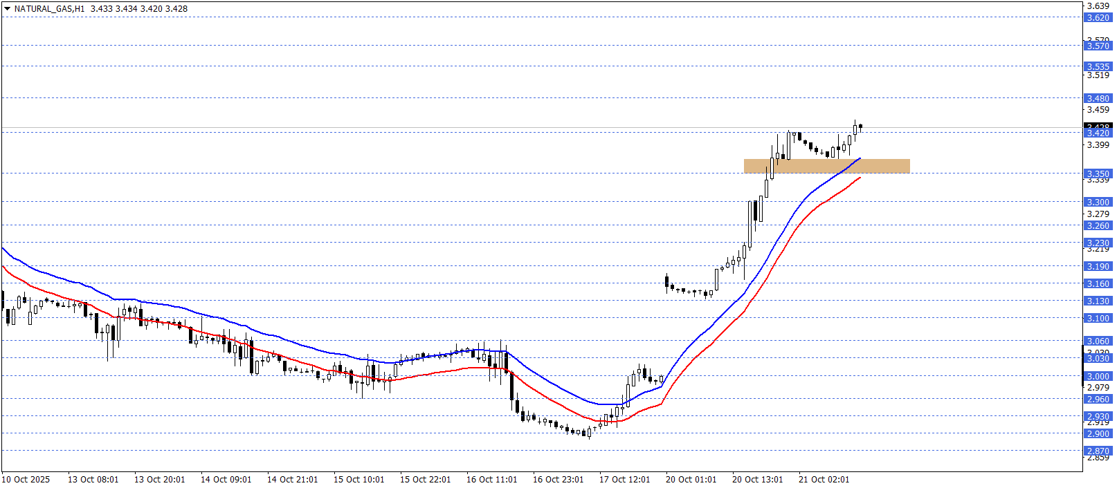This screenshot has height=488, width=1117.
Task: Select the 3.300 horizontal line label
Action: (x=1098, y=203)
